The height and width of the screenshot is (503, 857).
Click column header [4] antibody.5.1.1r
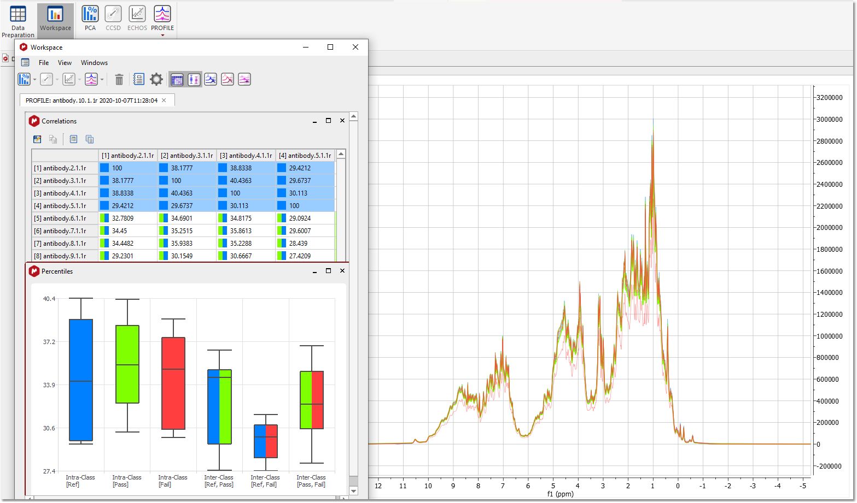coord(305,156)
